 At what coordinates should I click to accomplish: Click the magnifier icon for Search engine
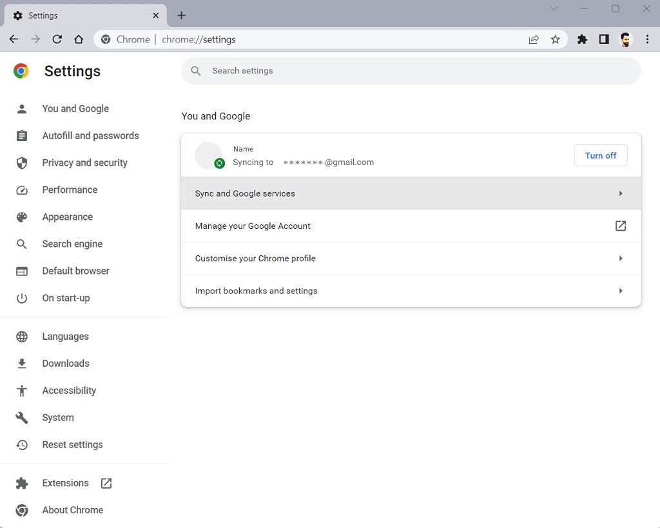pos(21,244)
